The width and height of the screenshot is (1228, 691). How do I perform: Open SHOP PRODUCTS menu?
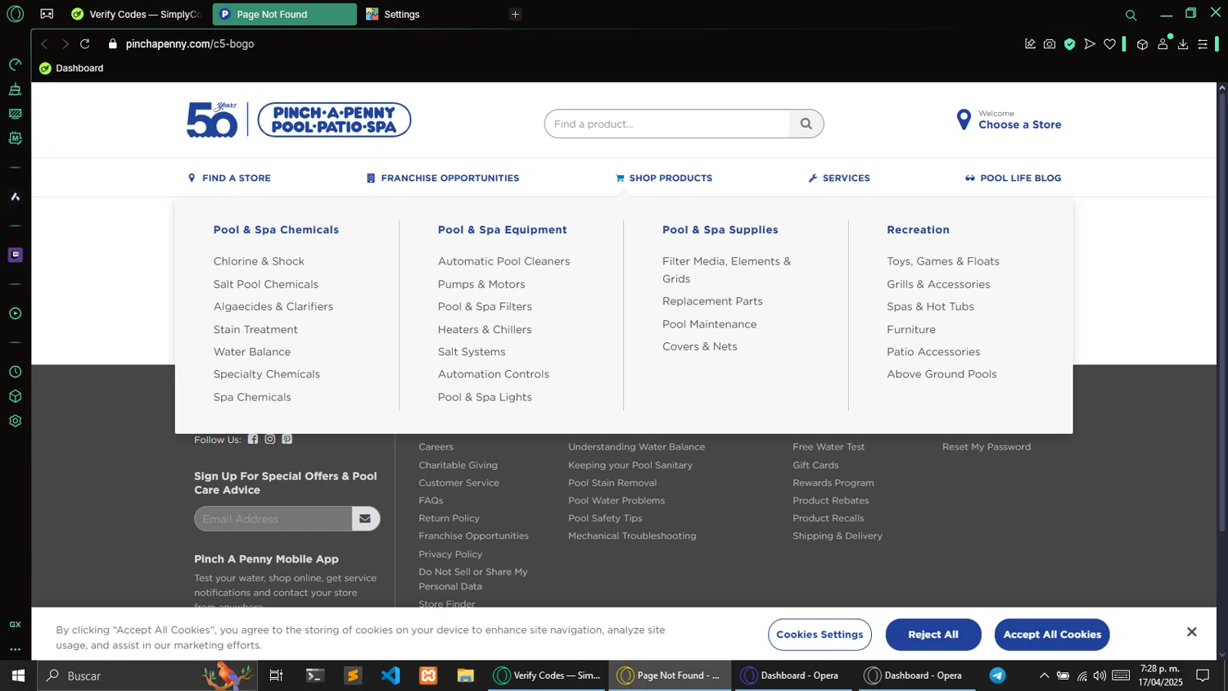point(664,178)
